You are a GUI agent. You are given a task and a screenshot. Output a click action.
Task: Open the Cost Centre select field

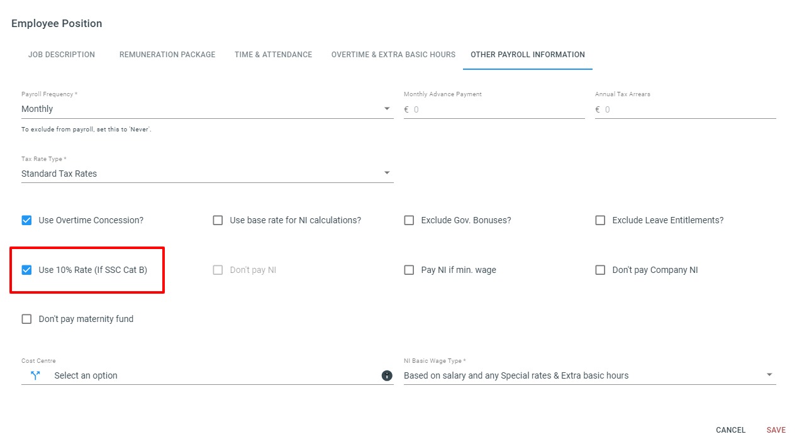208,375
